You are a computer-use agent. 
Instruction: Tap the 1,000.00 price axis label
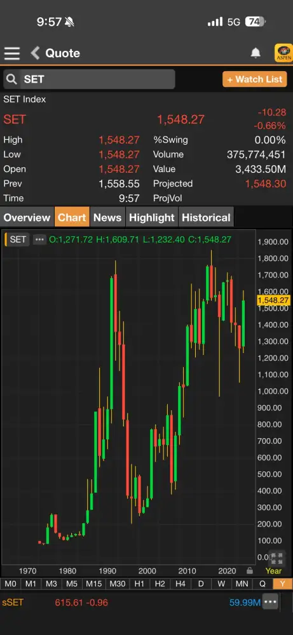coord(273,391)
